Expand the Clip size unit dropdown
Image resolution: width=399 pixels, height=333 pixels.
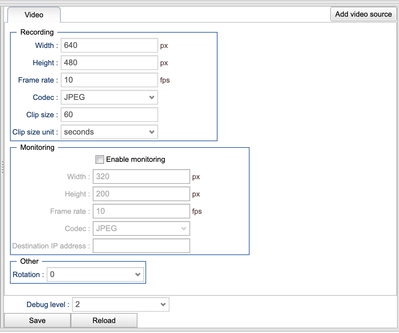109,132
